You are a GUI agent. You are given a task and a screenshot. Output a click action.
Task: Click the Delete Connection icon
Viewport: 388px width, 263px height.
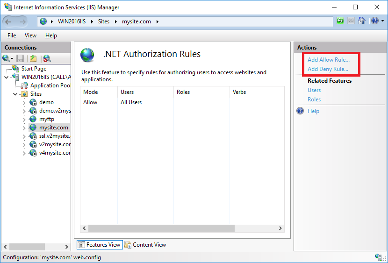coord(47,58)
